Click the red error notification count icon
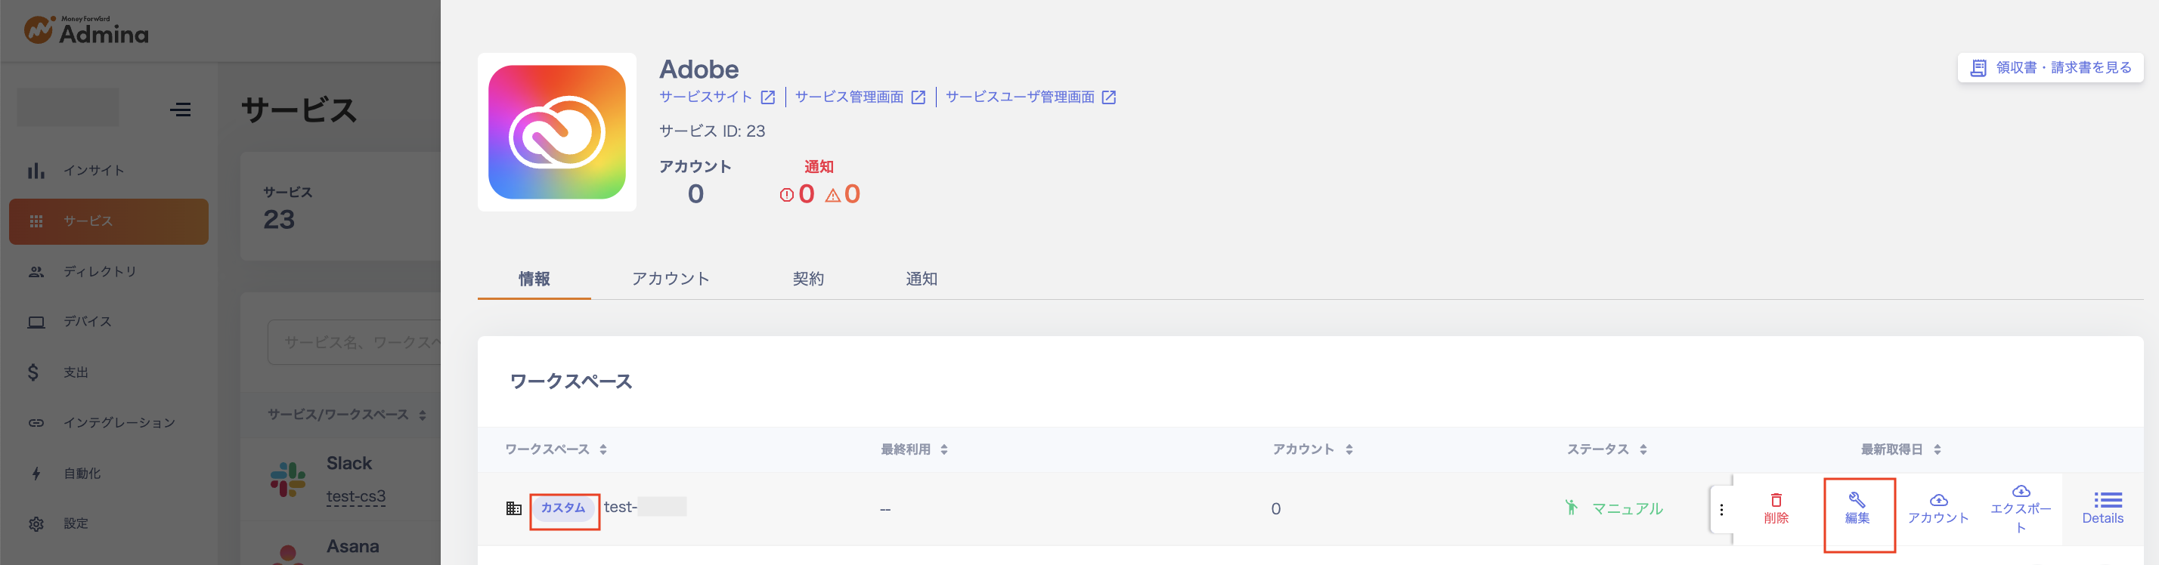This screenshot has height=565, width=2159. [786, 195]
